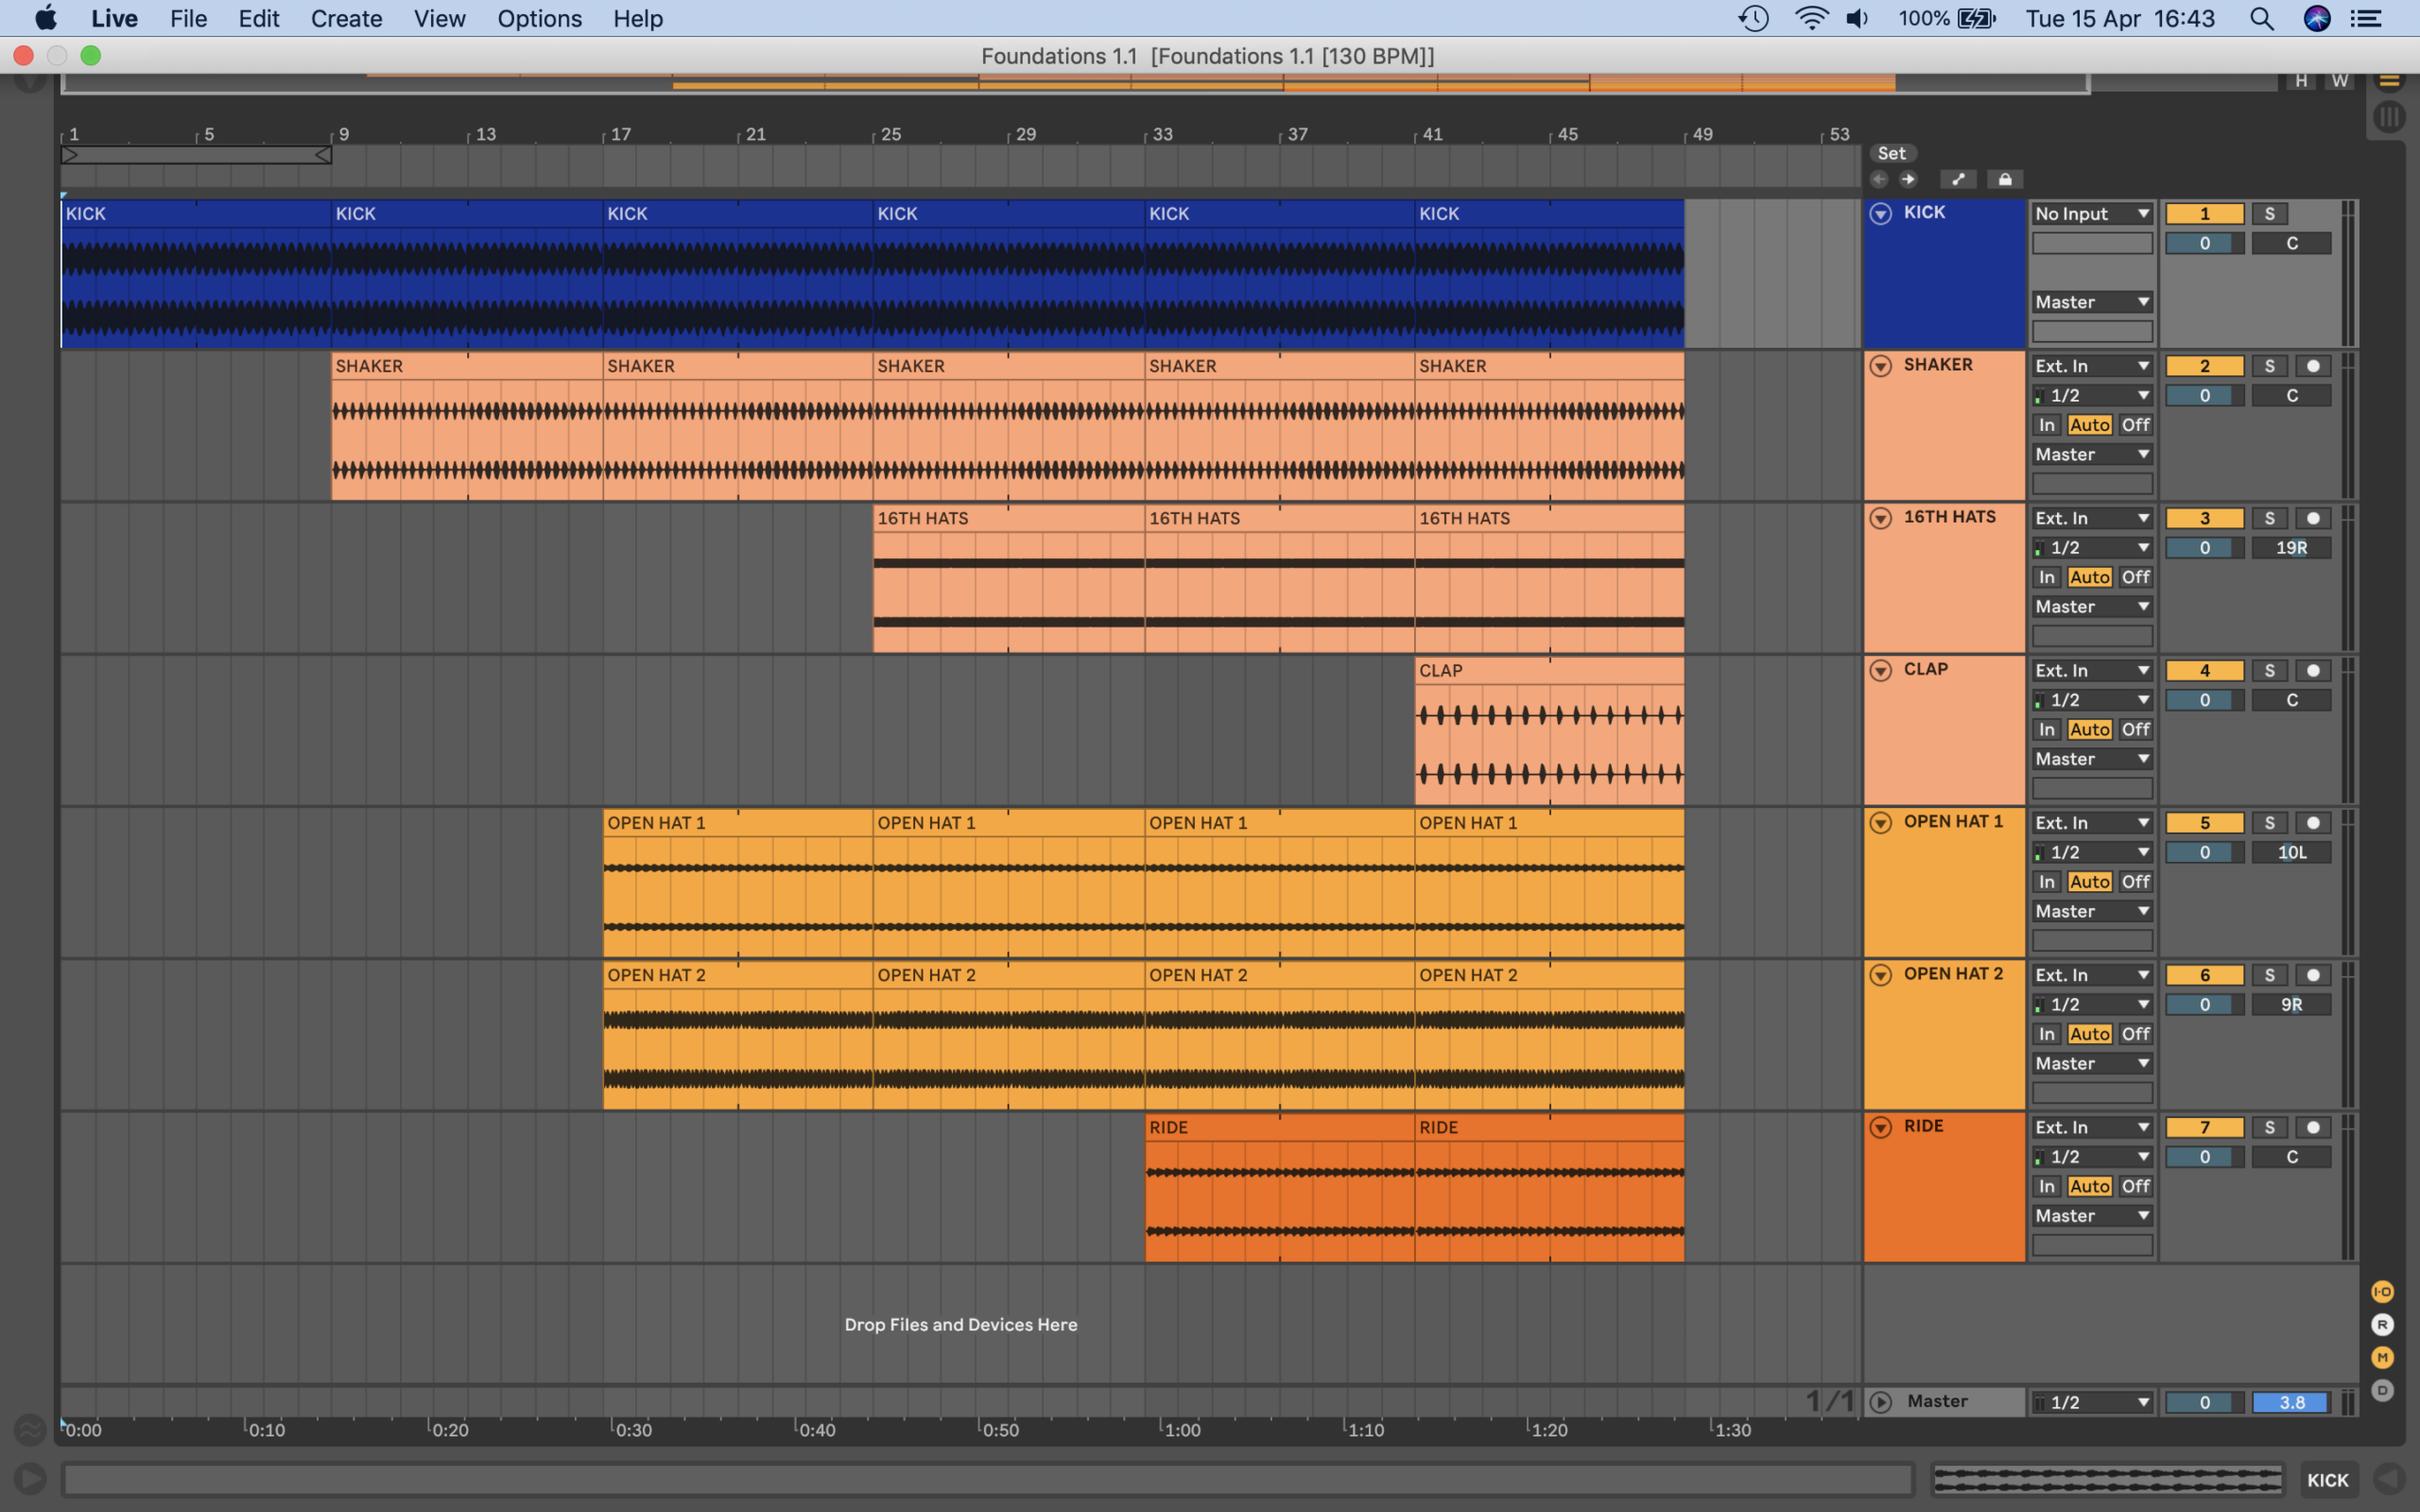The height and width of the screenshot is (1512, 2420).
Task: Show or hide In/Out section (I-O)
Action: pyautogui.click(x=2382, y=1292)
